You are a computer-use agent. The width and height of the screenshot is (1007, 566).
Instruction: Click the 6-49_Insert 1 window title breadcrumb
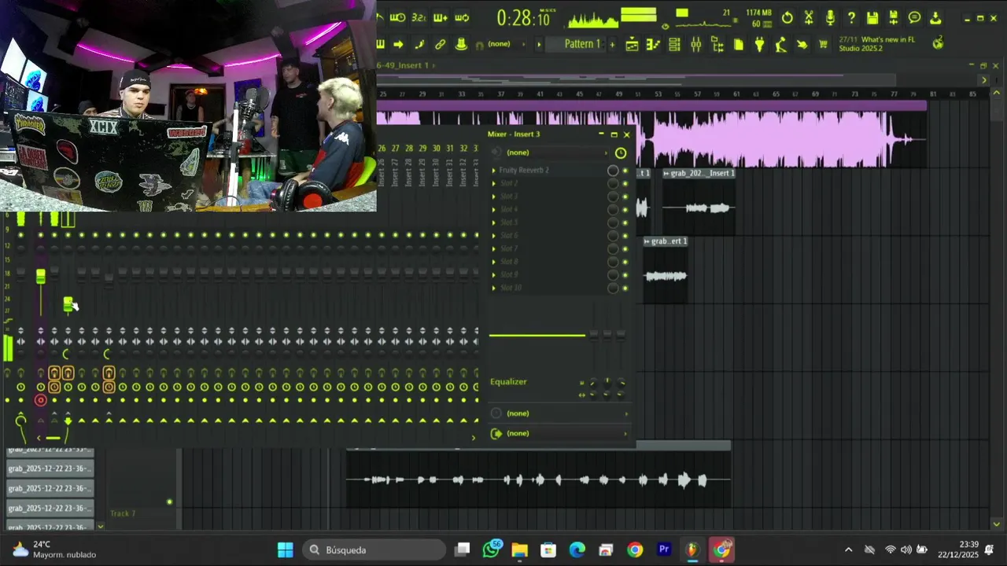tap(403, 65)
